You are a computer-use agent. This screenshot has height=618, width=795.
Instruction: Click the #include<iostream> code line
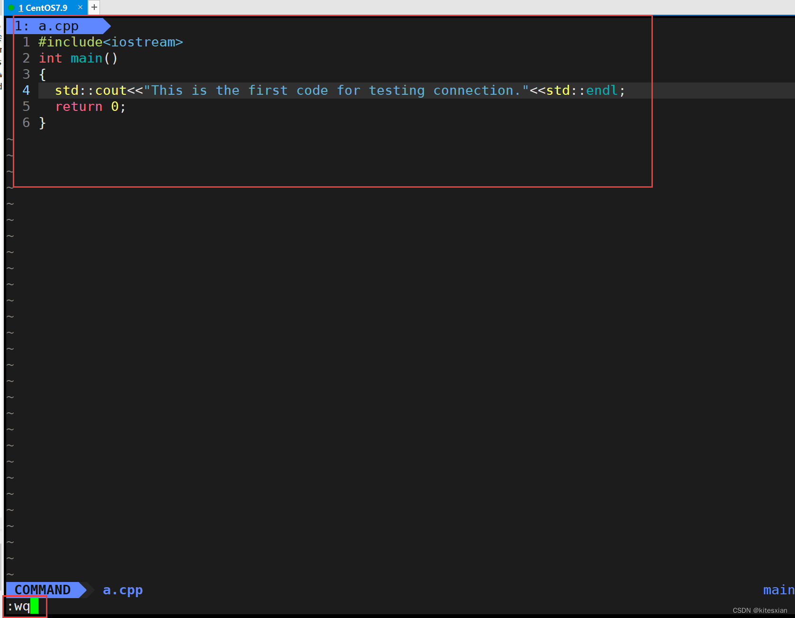(110, 42)
